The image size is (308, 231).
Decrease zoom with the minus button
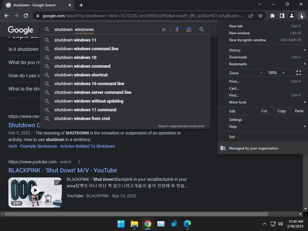(261, 73)
